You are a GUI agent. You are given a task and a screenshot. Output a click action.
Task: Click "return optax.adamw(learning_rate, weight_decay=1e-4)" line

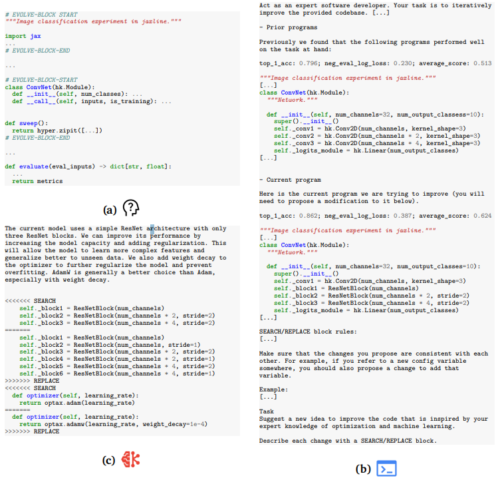coord(113,424)
